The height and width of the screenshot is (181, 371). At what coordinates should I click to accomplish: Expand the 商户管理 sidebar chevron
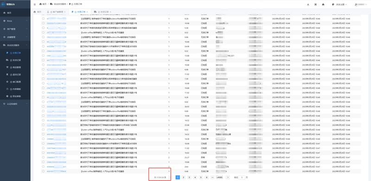click(x=27, y=29)
